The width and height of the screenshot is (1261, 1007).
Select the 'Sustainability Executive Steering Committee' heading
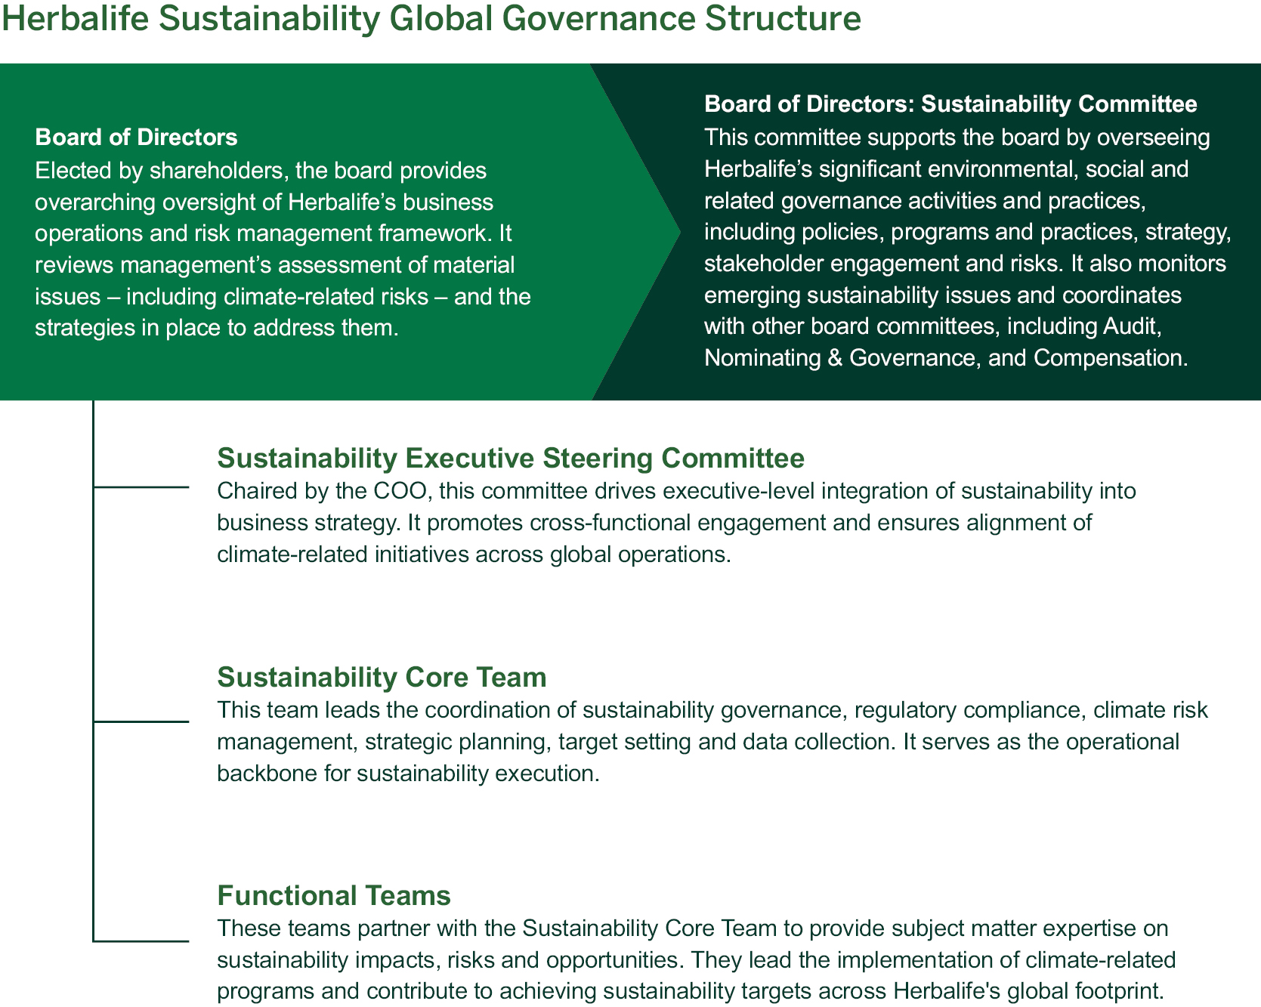(510, 459)
